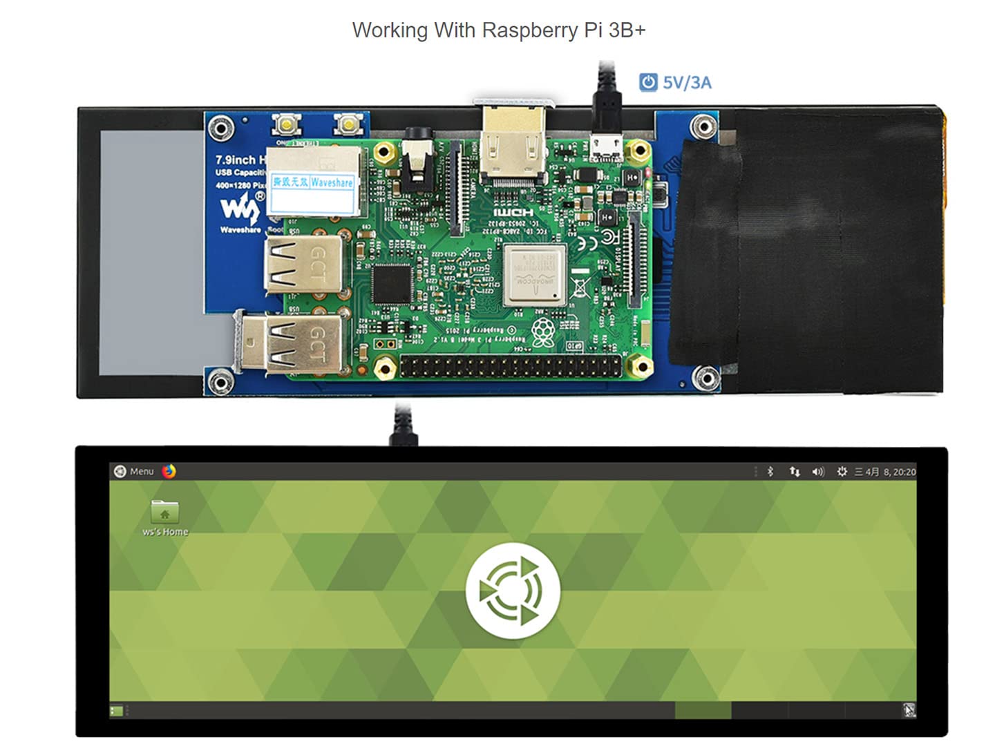Open the network connections indicator
995x746 pixels.
[795, 471]
